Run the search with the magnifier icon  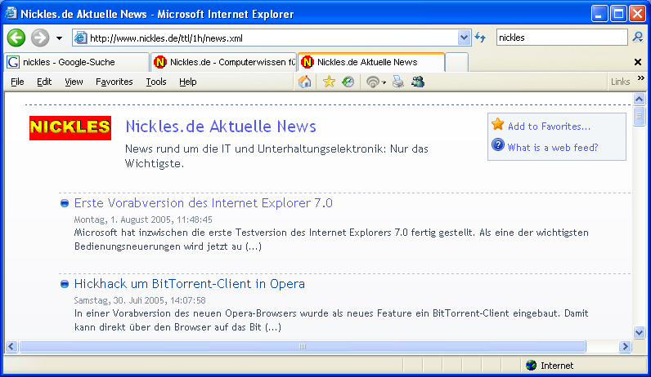point(638,38)
